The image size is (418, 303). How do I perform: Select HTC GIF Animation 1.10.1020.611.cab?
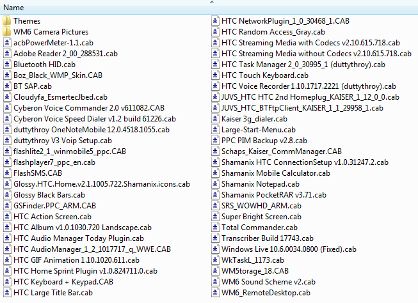[77, 260]
